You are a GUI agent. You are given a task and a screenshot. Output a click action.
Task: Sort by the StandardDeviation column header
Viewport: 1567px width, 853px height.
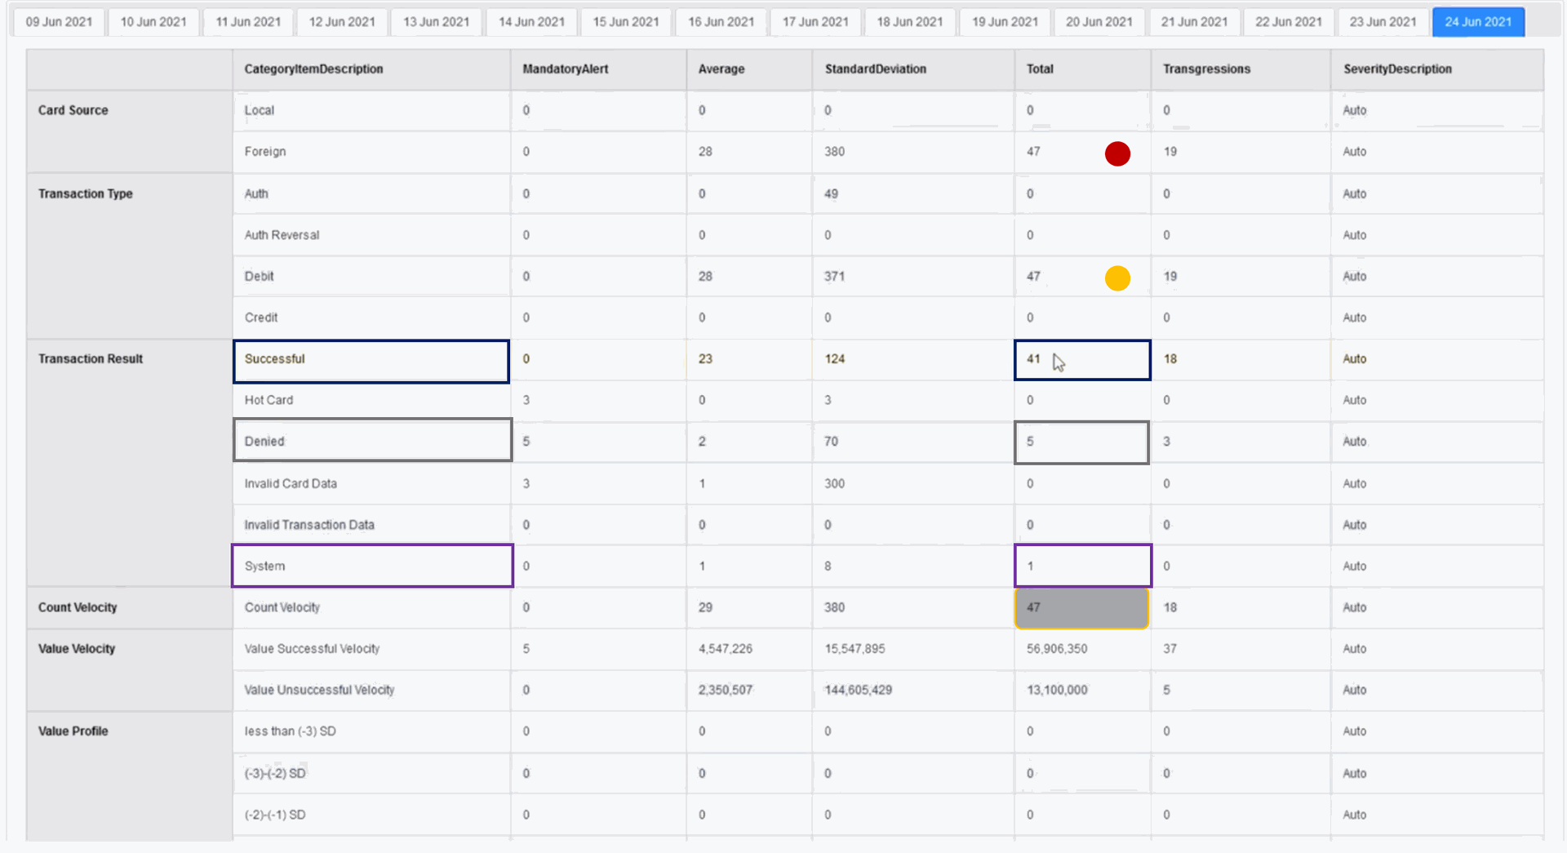(x=875, y=69)
